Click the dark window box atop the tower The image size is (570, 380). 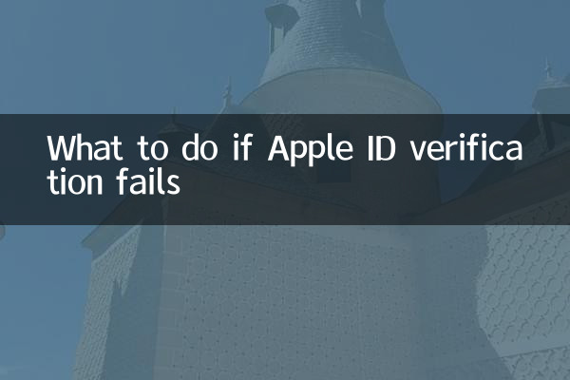[282, 16]
